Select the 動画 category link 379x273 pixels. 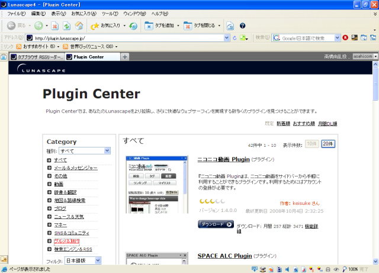59,184
